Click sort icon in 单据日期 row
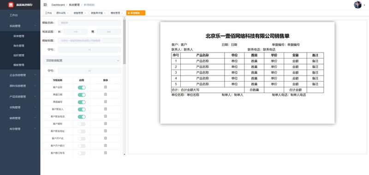 click(106, 94)
